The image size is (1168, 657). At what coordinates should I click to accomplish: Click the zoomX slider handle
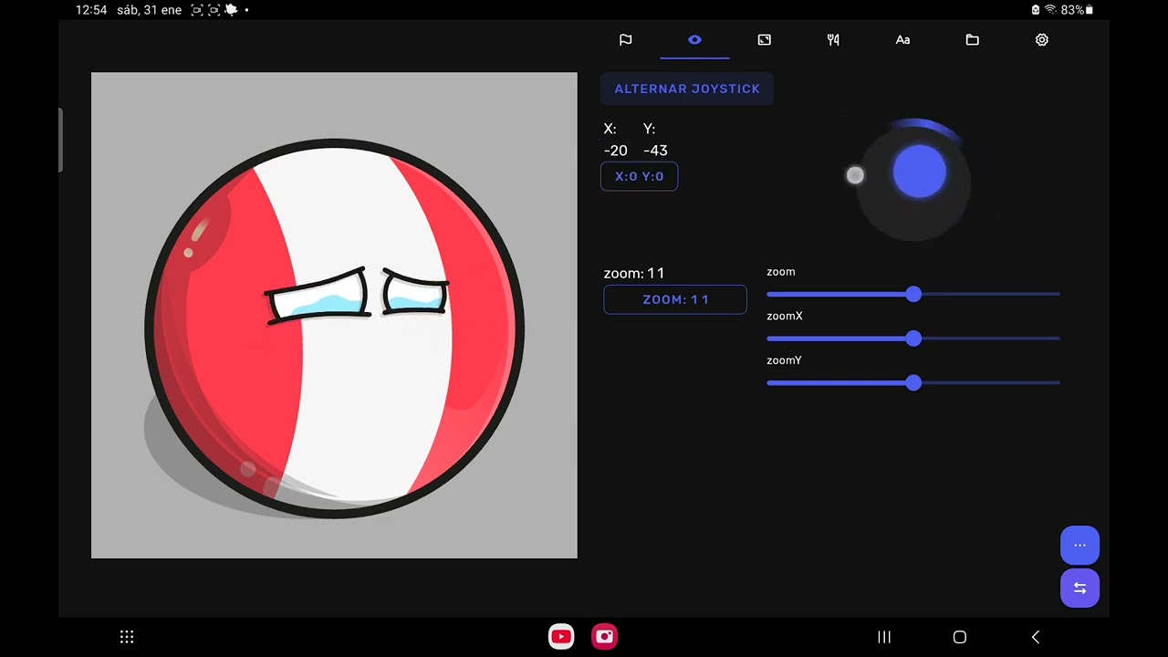(913, 339)
